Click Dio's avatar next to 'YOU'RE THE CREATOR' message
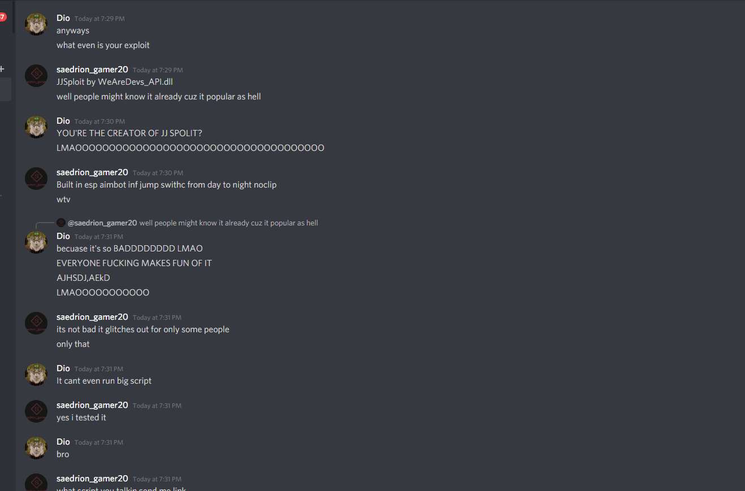The width and height of the screenshot is (745, 491). (36, 127)
